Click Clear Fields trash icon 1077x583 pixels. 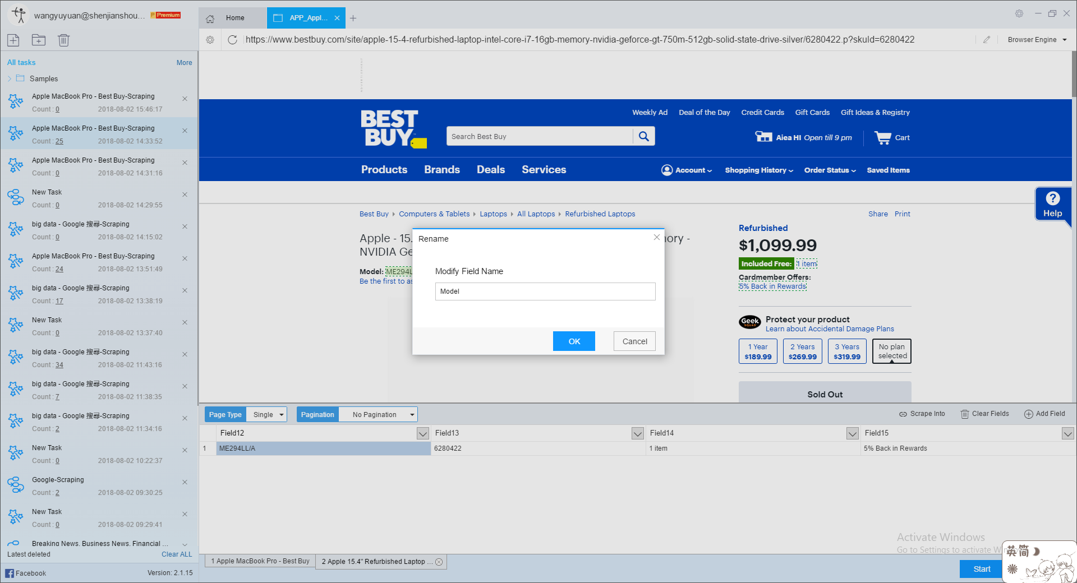pyautogui.click(x=965, y=414)
